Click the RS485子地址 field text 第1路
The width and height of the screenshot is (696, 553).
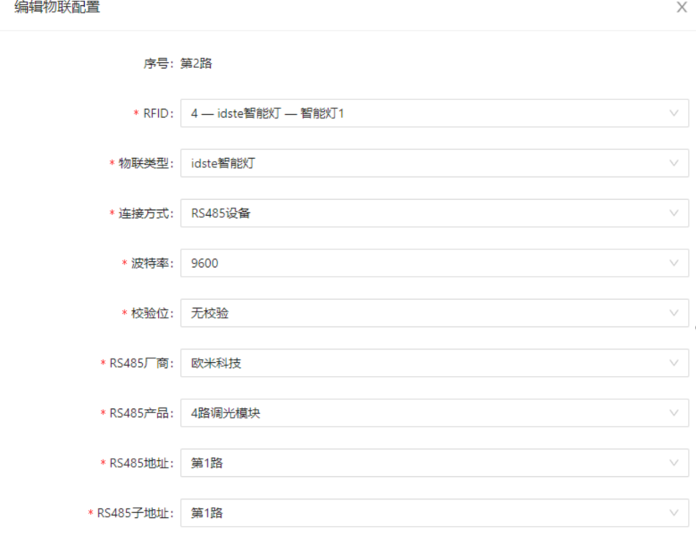pyautogui.click(x=207, y=513)
